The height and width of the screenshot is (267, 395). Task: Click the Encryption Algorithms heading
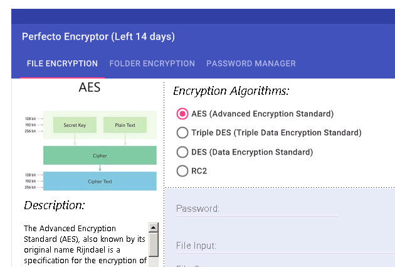point(231,91)
